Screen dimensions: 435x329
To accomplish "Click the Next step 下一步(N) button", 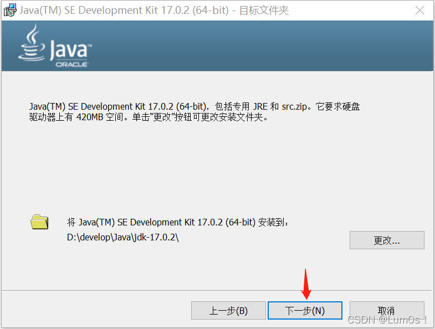I will 305,310.
